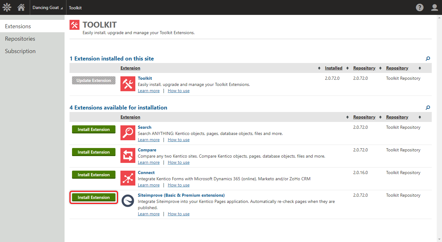Sort installed list by Repository name column

click(397, 68)
